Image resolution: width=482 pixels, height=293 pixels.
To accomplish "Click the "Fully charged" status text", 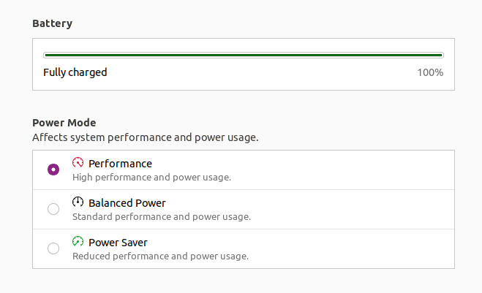I will [x=75, y=72].
